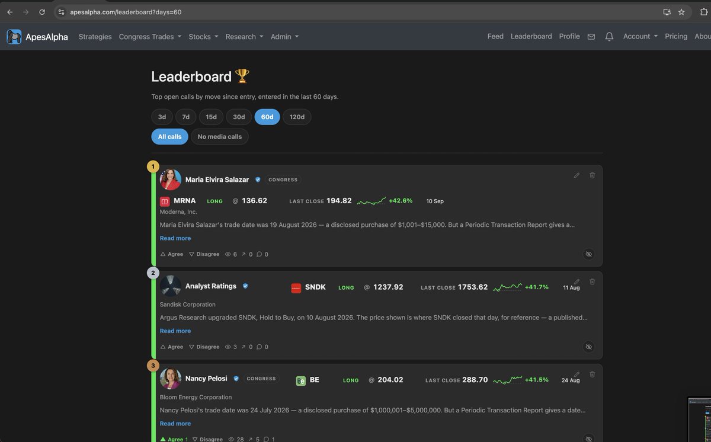The image size is (711, 442).
Task: Open browser extensions puzzle icon
Action: (x=703, y=12)
